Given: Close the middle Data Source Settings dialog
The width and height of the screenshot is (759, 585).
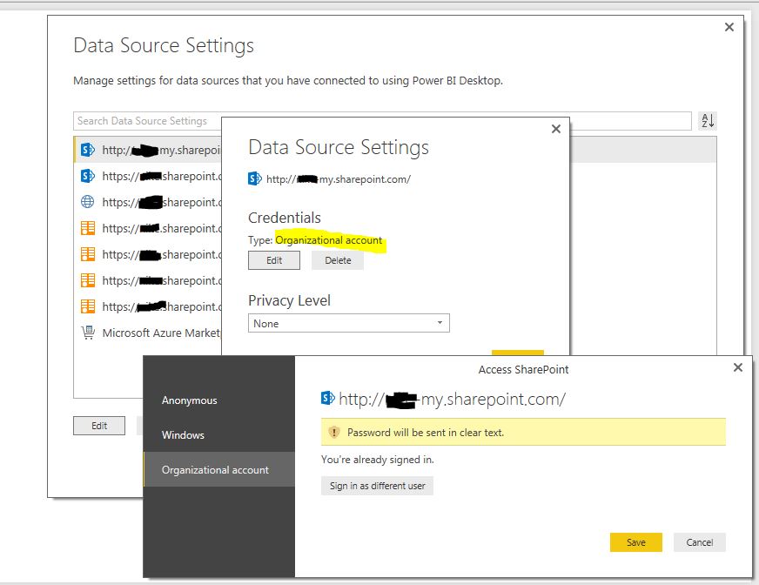Looking at the screenshot, I should click(556, 129).
